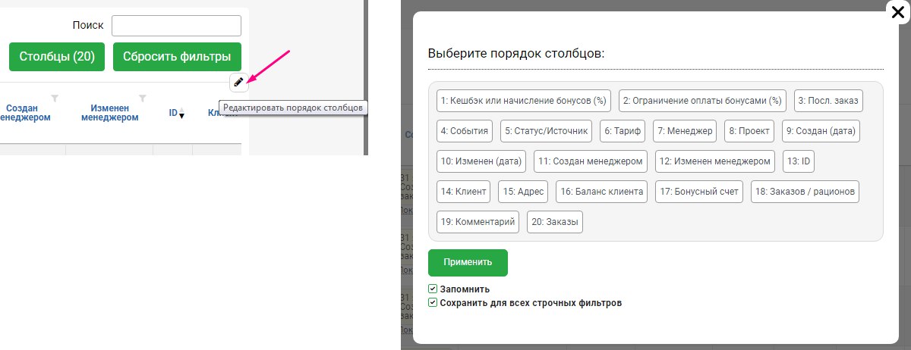Select the 7: Менеджер column chip
Viewport: 911px width, 350px height.
pyautogui.click(x=685, y=131)
